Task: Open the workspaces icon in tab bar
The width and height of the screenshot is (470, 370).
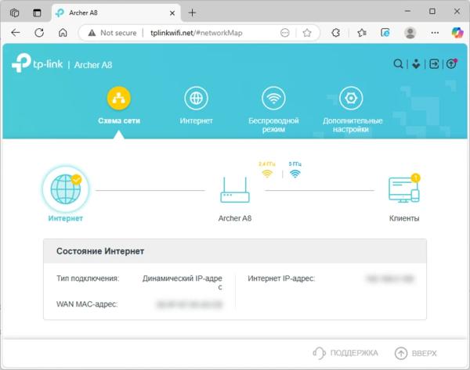Action: tap(14, 13)
